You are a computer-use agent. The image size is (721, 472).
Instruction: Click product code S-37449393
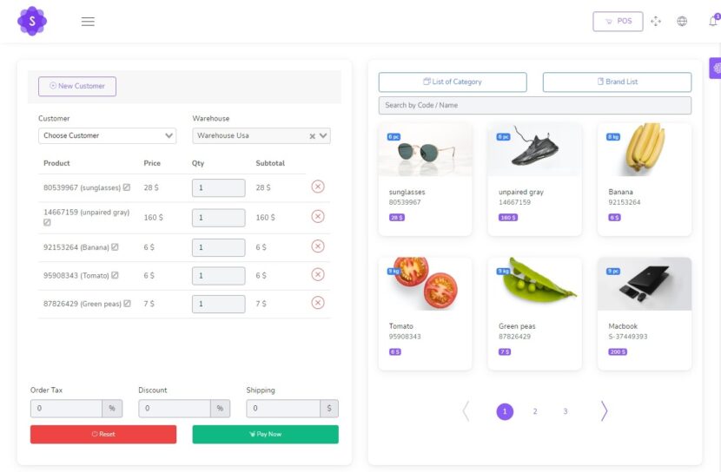(628, 337)
